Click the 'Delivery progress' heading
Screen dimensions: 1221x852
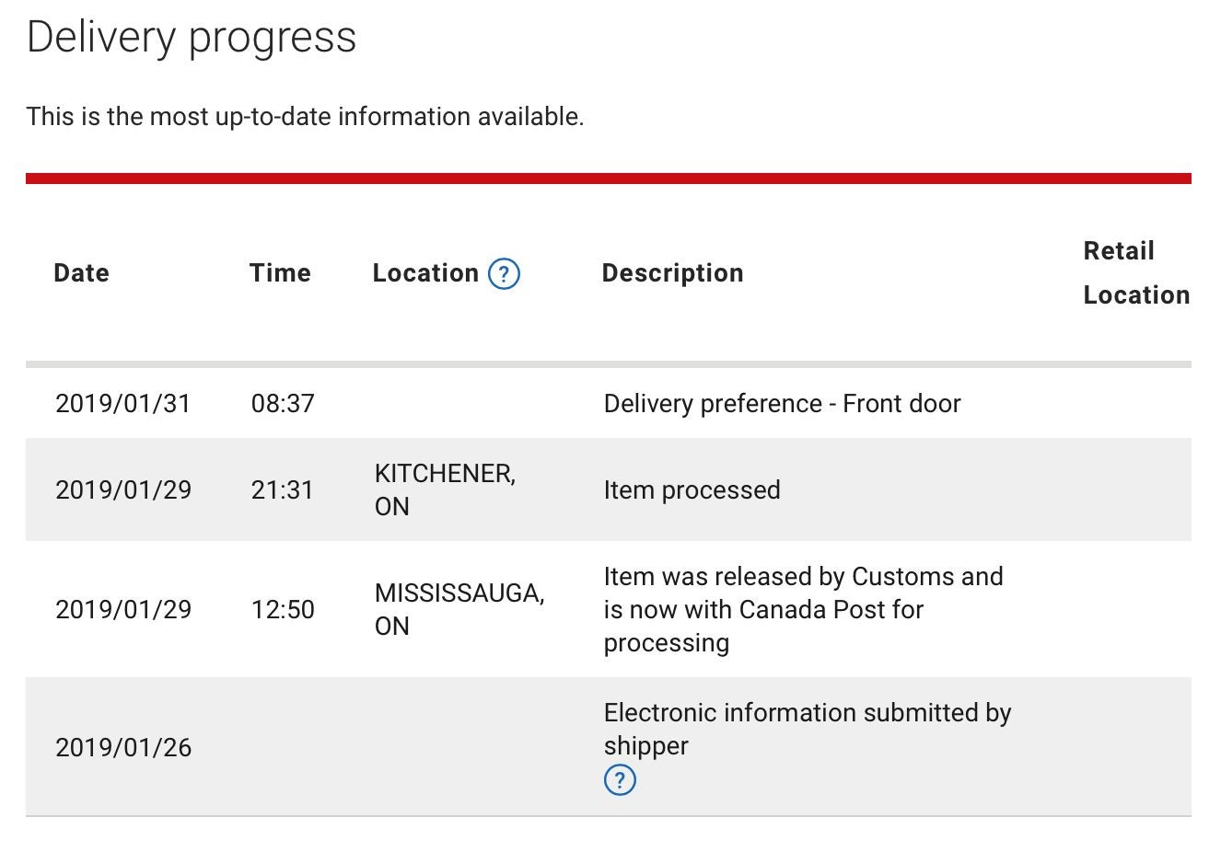(192, 38)
